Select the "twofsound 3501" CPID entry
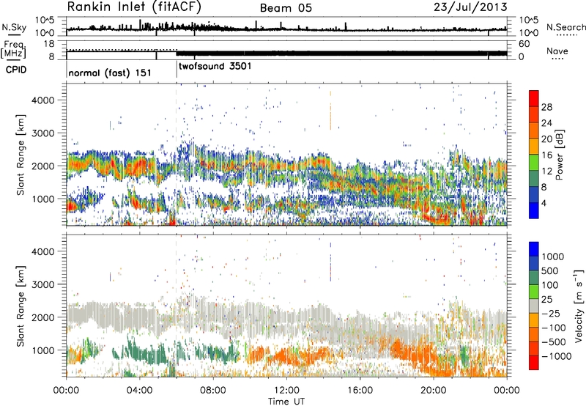 tap(215, 66)
